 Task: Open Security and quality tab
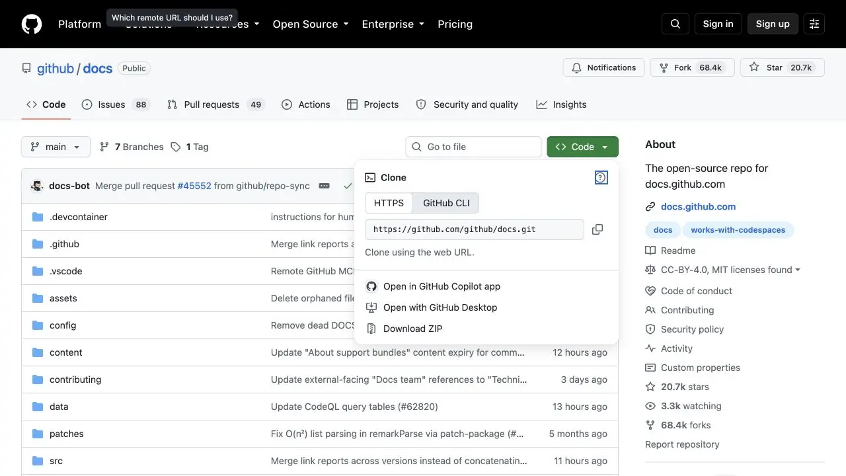(467, 104)
